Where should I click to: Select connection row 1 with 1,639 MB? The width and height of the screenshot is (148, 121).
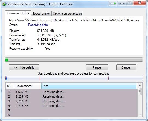tap(72, 92)
